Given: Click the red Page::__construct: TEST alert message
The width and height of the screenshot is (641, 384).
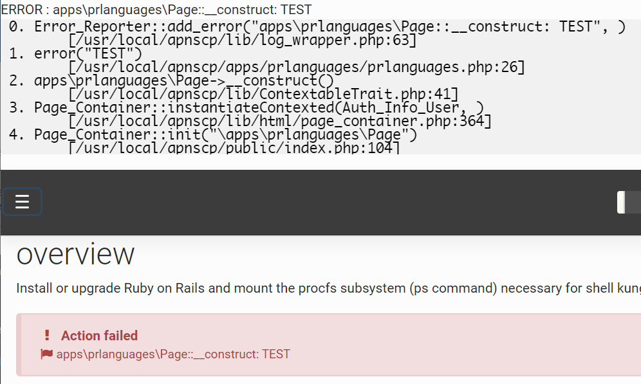Looking at the screenshot, I should coord(173,354).
